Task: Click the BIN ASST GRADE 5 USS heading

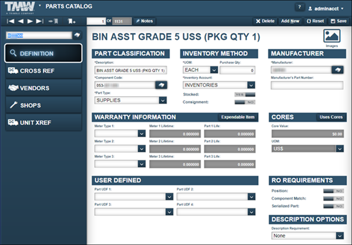Action: click(x=176, y=36)
